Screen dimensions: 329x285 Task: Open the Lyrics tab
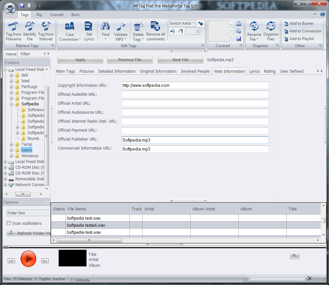pos(254,71)
